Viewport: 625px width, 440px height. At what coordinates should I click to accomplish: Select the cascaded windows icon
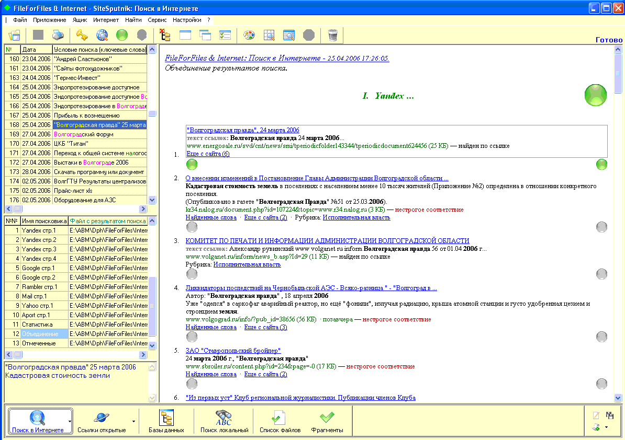click(x=205, y=35)
